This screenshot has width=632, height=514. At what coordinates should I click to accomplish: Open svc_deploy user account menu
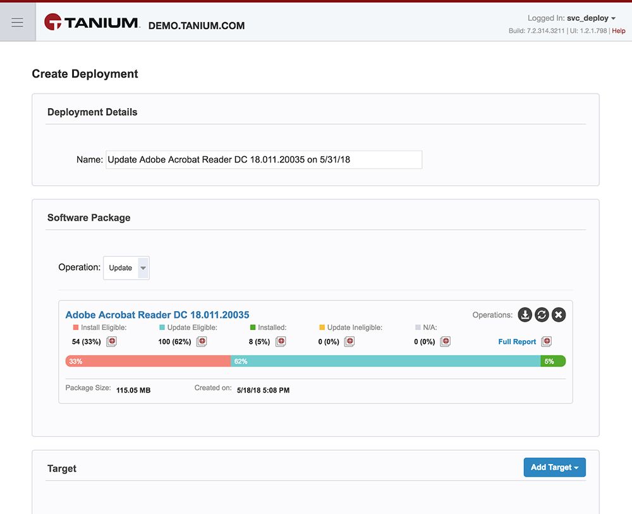pos(592,18)
